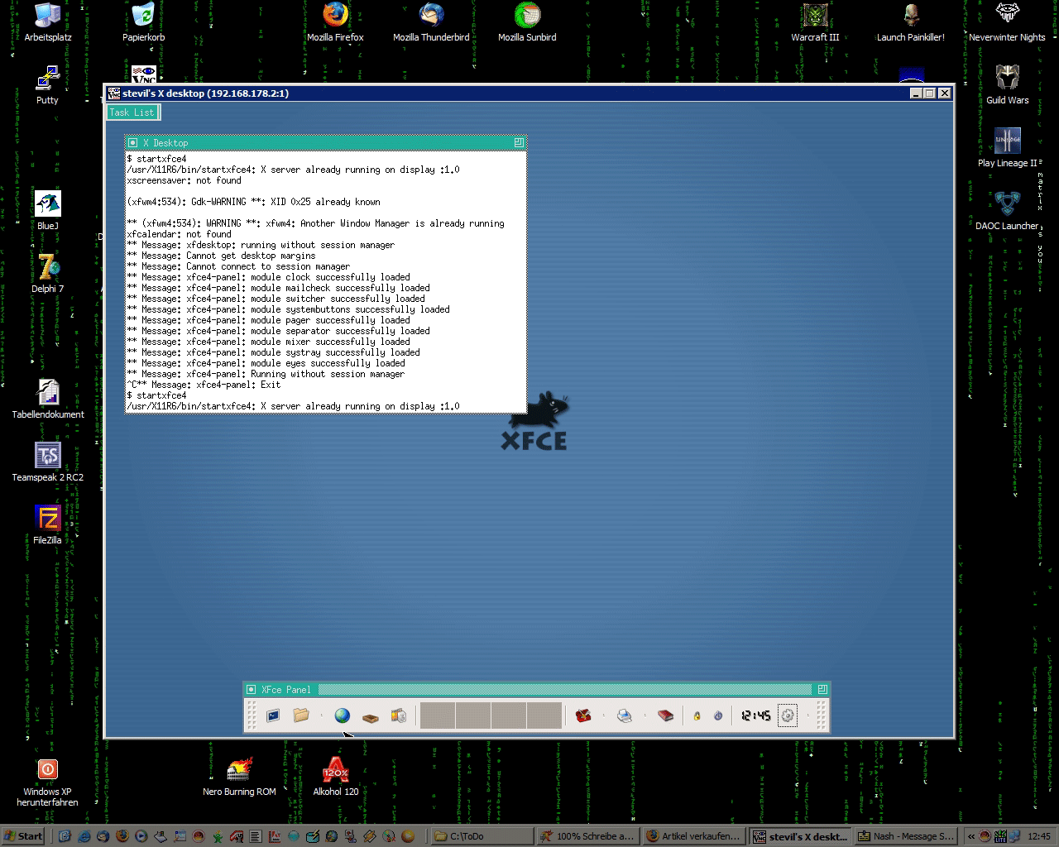1059x847 pixels.
Task: Select the fourth workspace in the pager
Action: click(x=544, y=715)
